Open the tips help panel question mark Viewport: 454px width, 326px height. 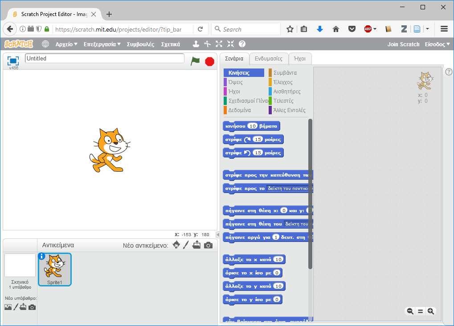point(449,72)
